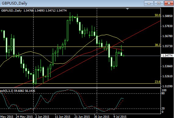Click the 24 May 2015 date label
174x118 pixels.
pos(24,116)
